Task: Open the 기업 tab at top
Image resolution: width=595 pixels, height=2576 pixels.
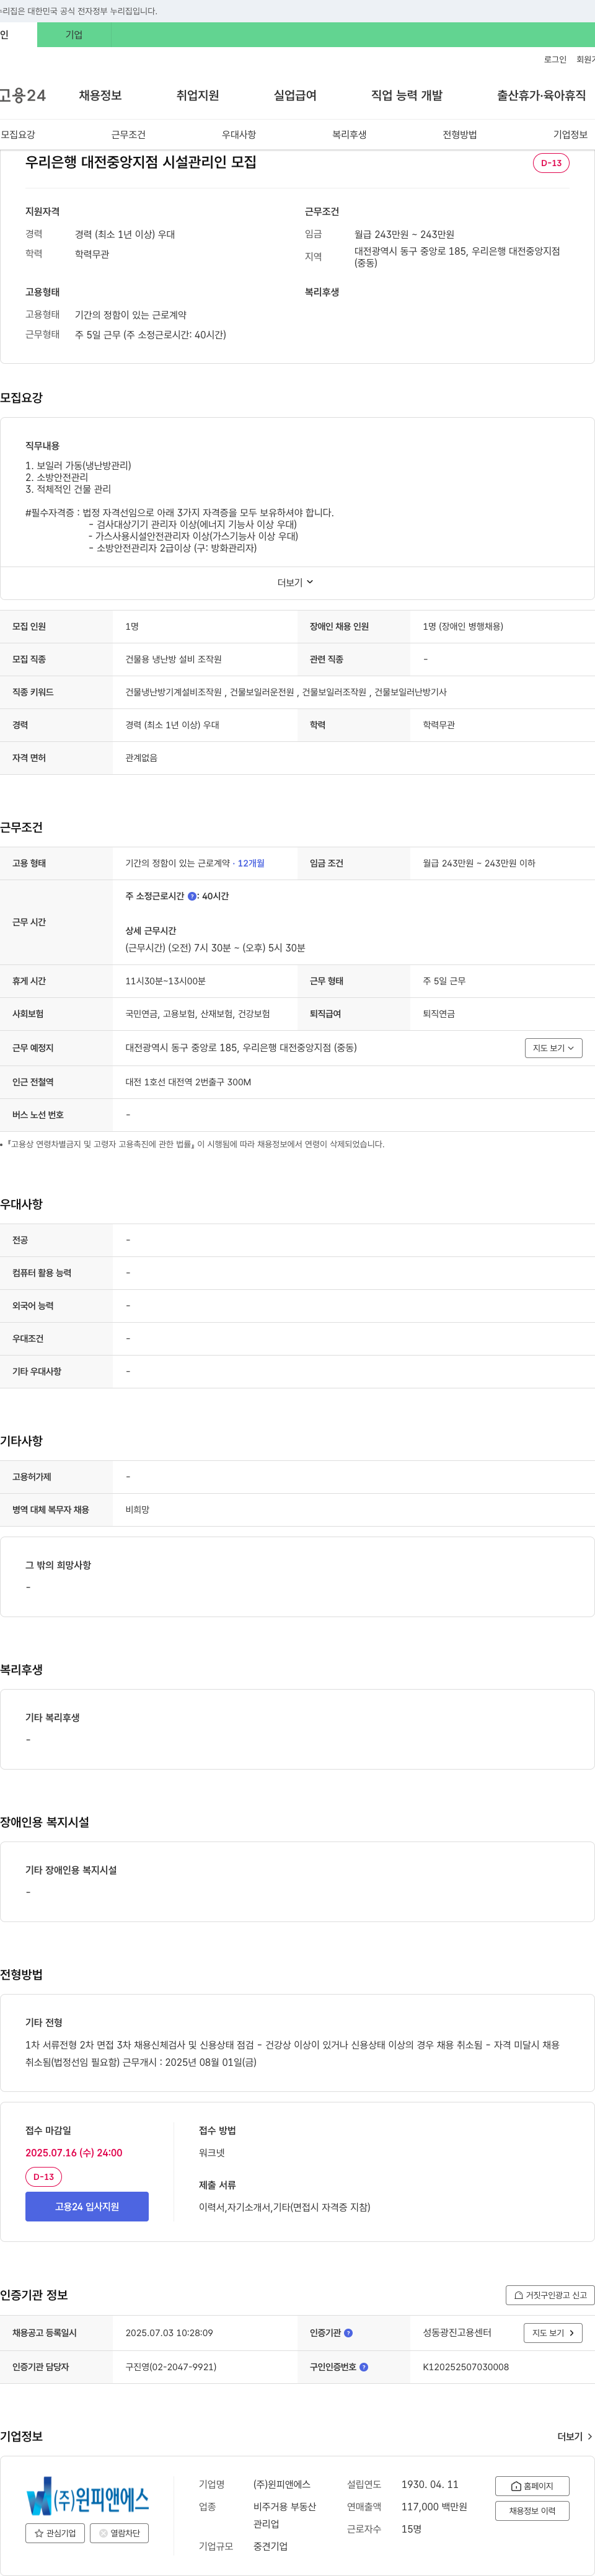Action: click(x=74, y=35)
